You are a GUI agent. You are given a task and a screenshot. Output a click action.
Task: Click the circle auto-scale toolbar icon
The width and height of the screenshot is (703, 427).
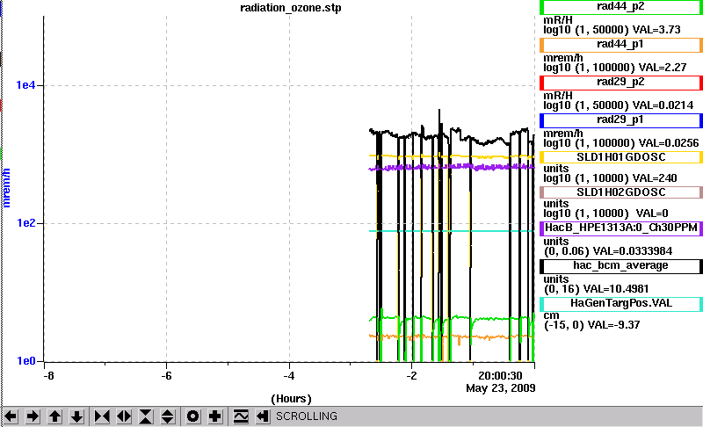click(x=192, y=416)
